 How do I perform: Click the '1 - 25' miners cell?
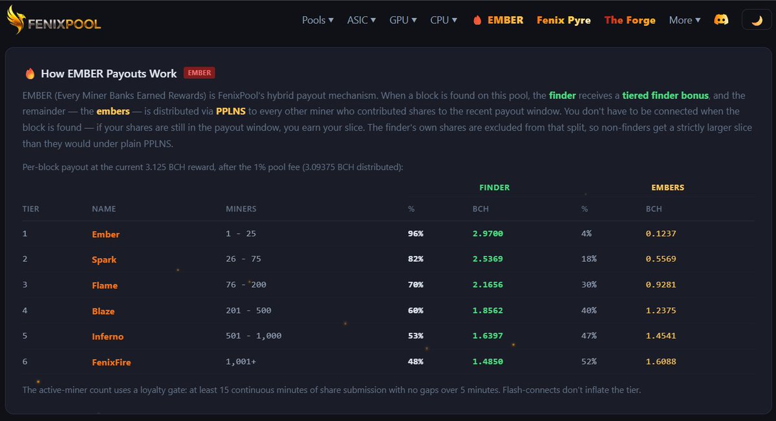point(241,233)
